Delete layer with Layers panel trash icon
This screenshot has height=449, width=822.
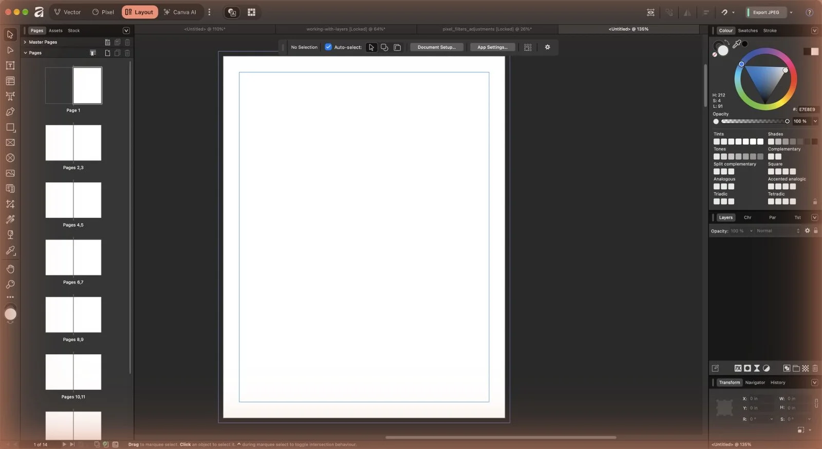[x=815, y=368]
